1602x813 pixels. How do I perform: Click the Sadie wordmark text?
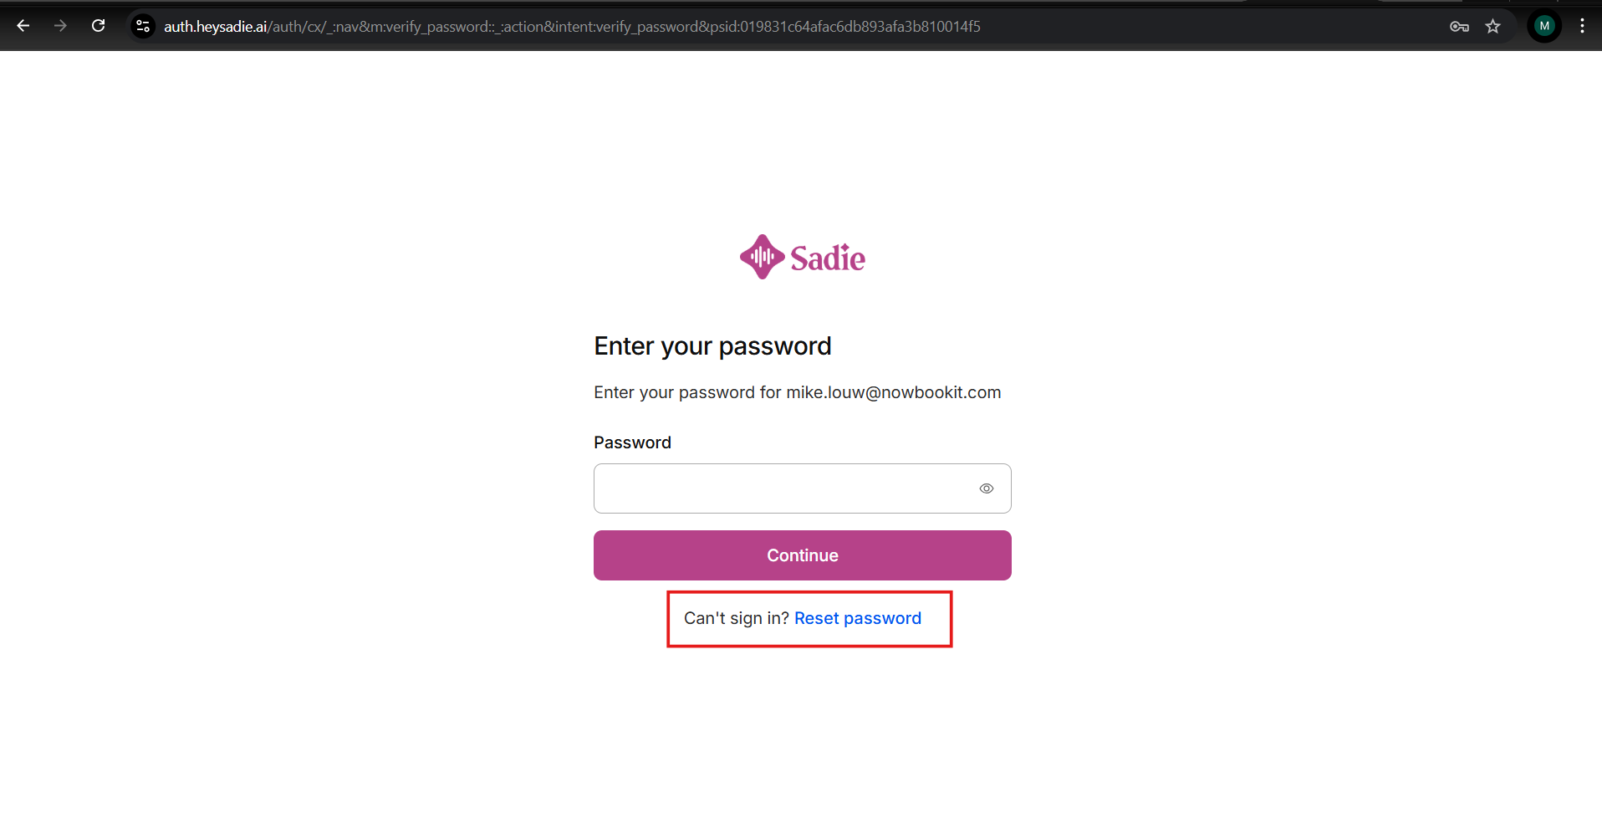[x=828, y=258]
